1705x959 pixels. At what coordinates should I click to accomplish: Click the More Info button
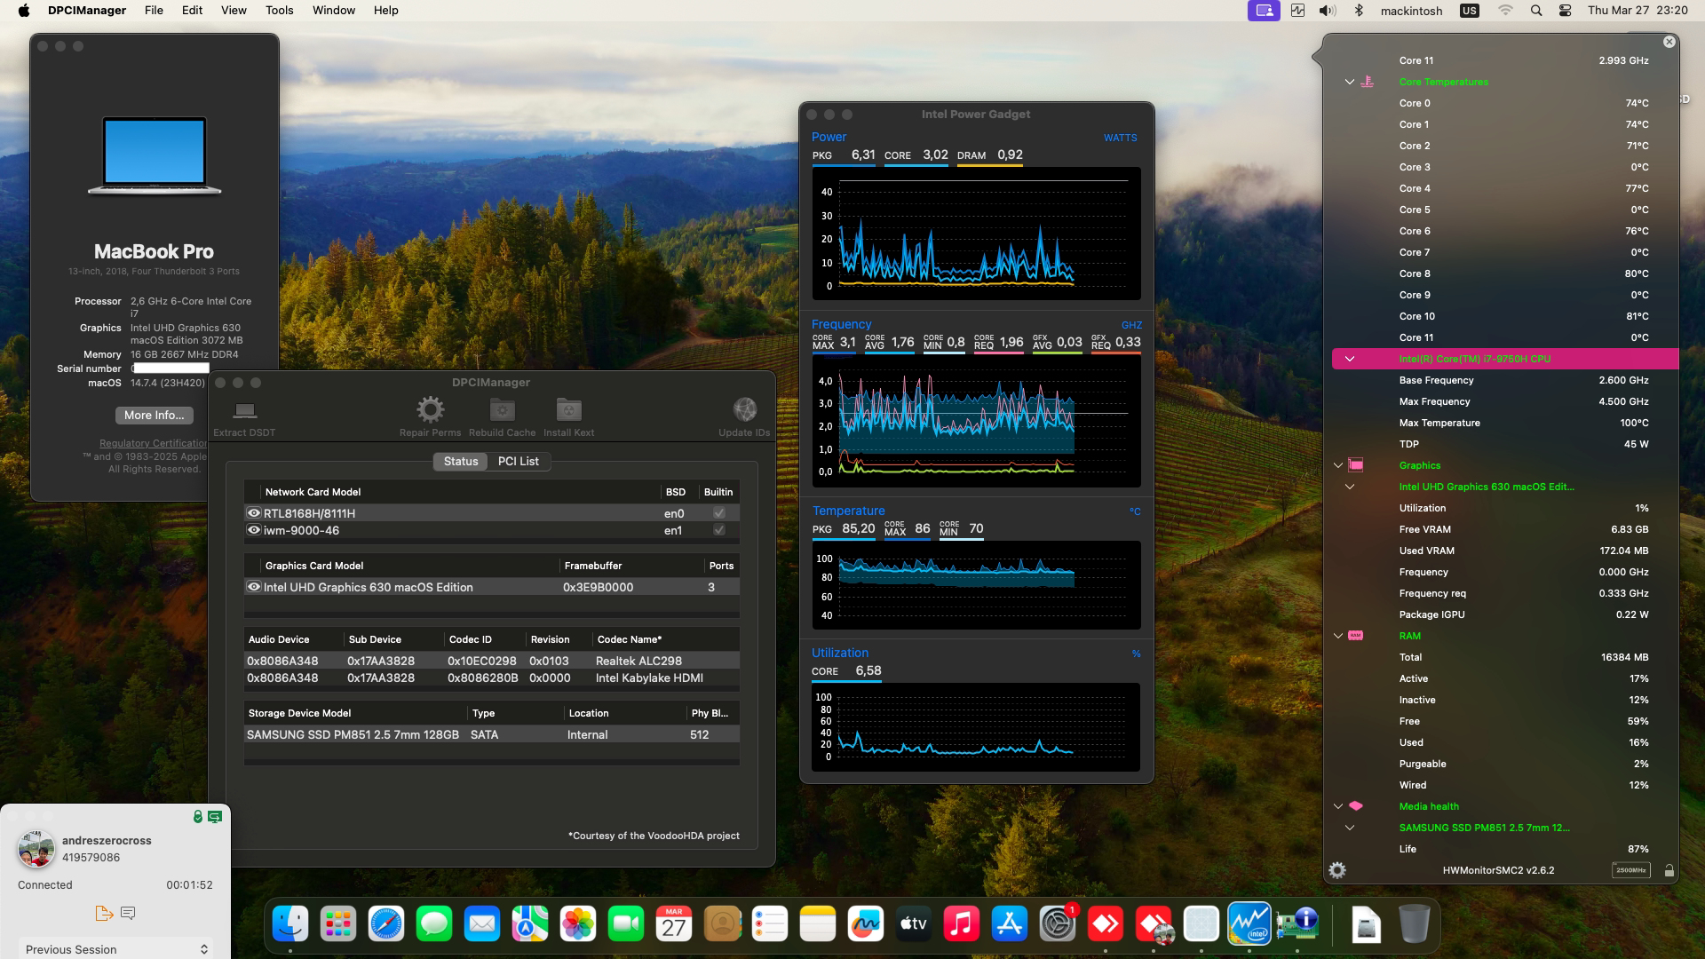pyautogui.click(x=153, y=415)
